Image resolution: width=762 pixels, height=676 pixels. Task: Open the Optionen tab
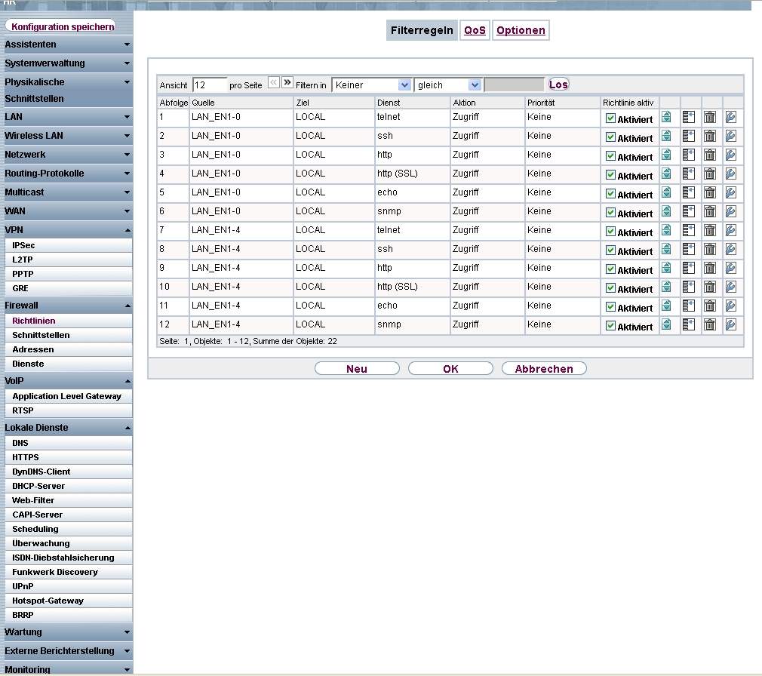coord(521,31)
